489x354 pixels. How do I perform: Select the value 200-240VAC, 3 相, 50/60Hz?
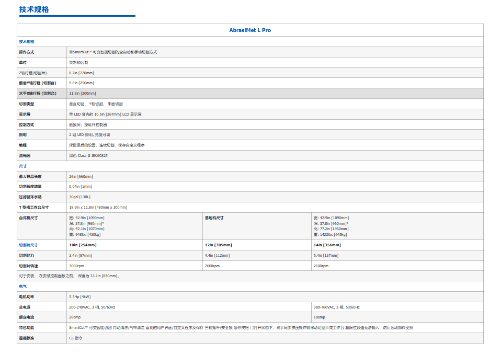(x=93, y=307)
